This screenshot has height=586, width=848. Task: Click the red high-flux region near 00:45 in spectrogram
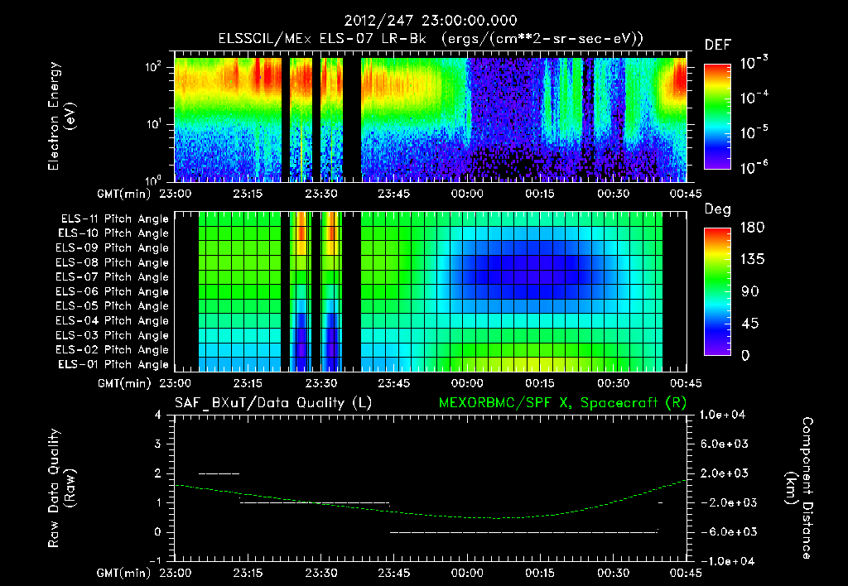click(x=679, y=81)
